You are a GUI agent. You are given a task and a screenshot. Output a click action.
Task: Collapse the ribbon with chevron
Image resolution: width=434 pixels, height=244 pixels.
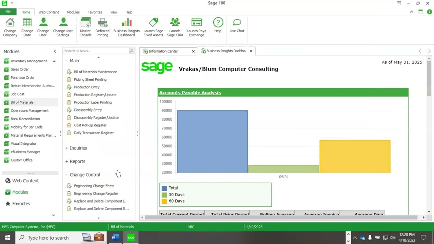(x=412, y=12)
